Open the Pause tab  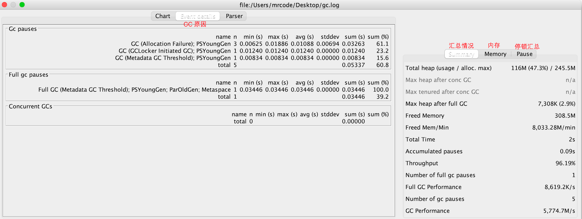click(x=524, y=54)
